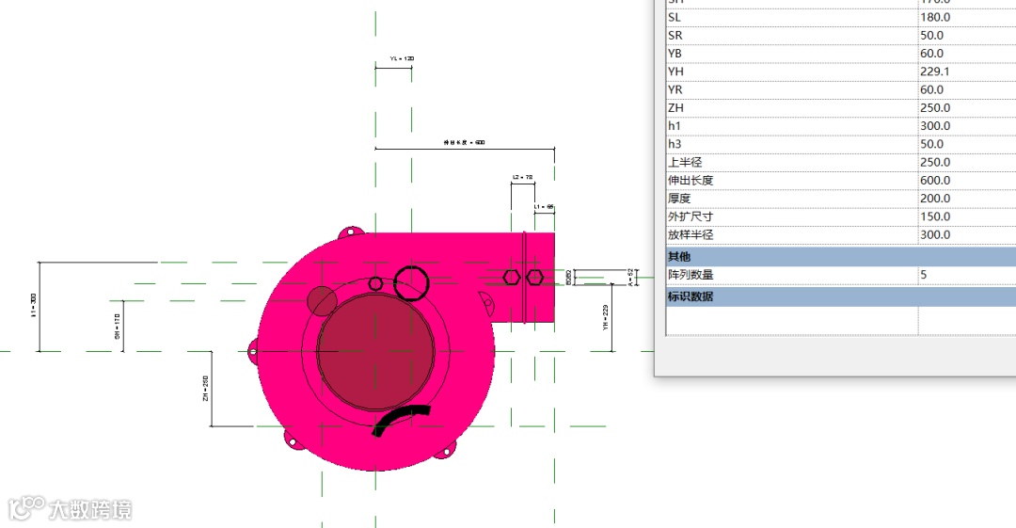Select the SL parameter name
The height and width of the screenshot is (528, 1016).
675,18
